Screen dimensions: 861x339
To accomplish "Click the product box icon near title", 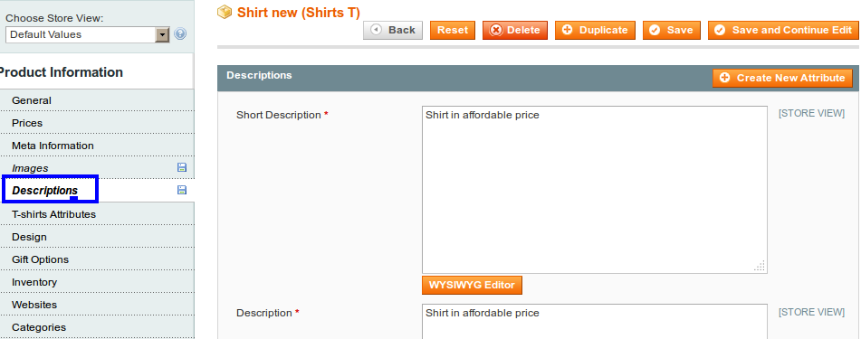I will 225,12.
